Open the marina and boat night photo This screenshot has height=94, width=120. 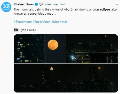tap(92, 49)
